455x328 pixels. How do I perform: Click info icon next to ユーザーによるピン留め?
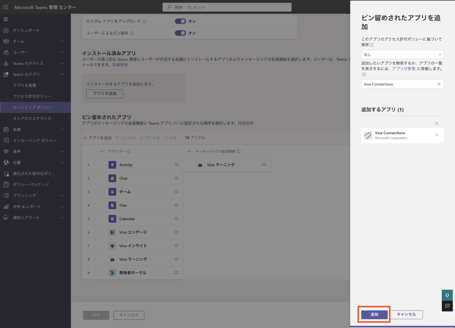click(132, 33)
